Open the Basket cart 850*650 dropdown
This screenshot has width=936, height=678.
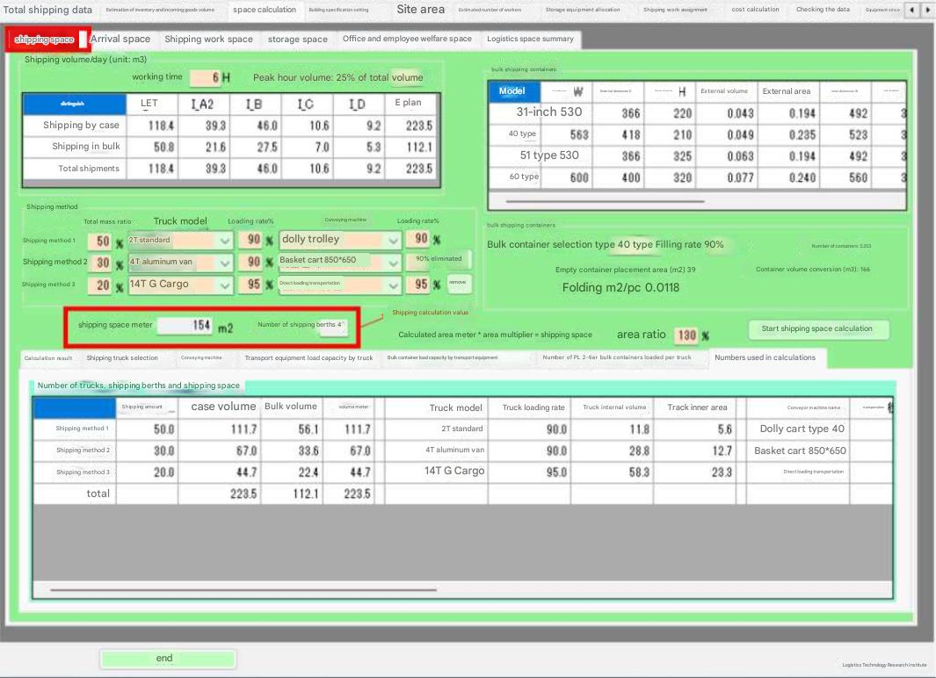pos(392,263)
